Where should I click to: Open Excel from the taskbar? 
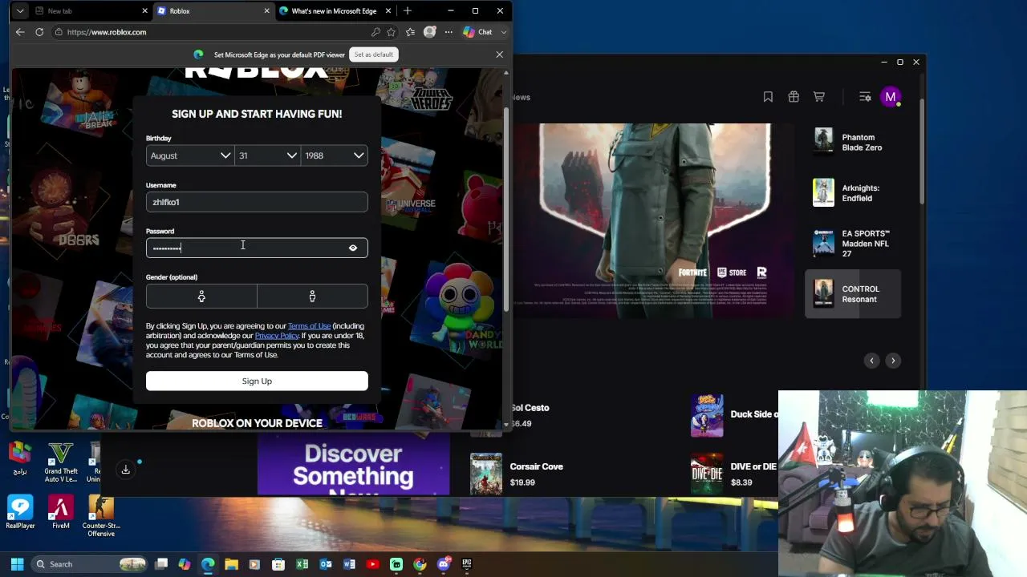tap(302, 564)
